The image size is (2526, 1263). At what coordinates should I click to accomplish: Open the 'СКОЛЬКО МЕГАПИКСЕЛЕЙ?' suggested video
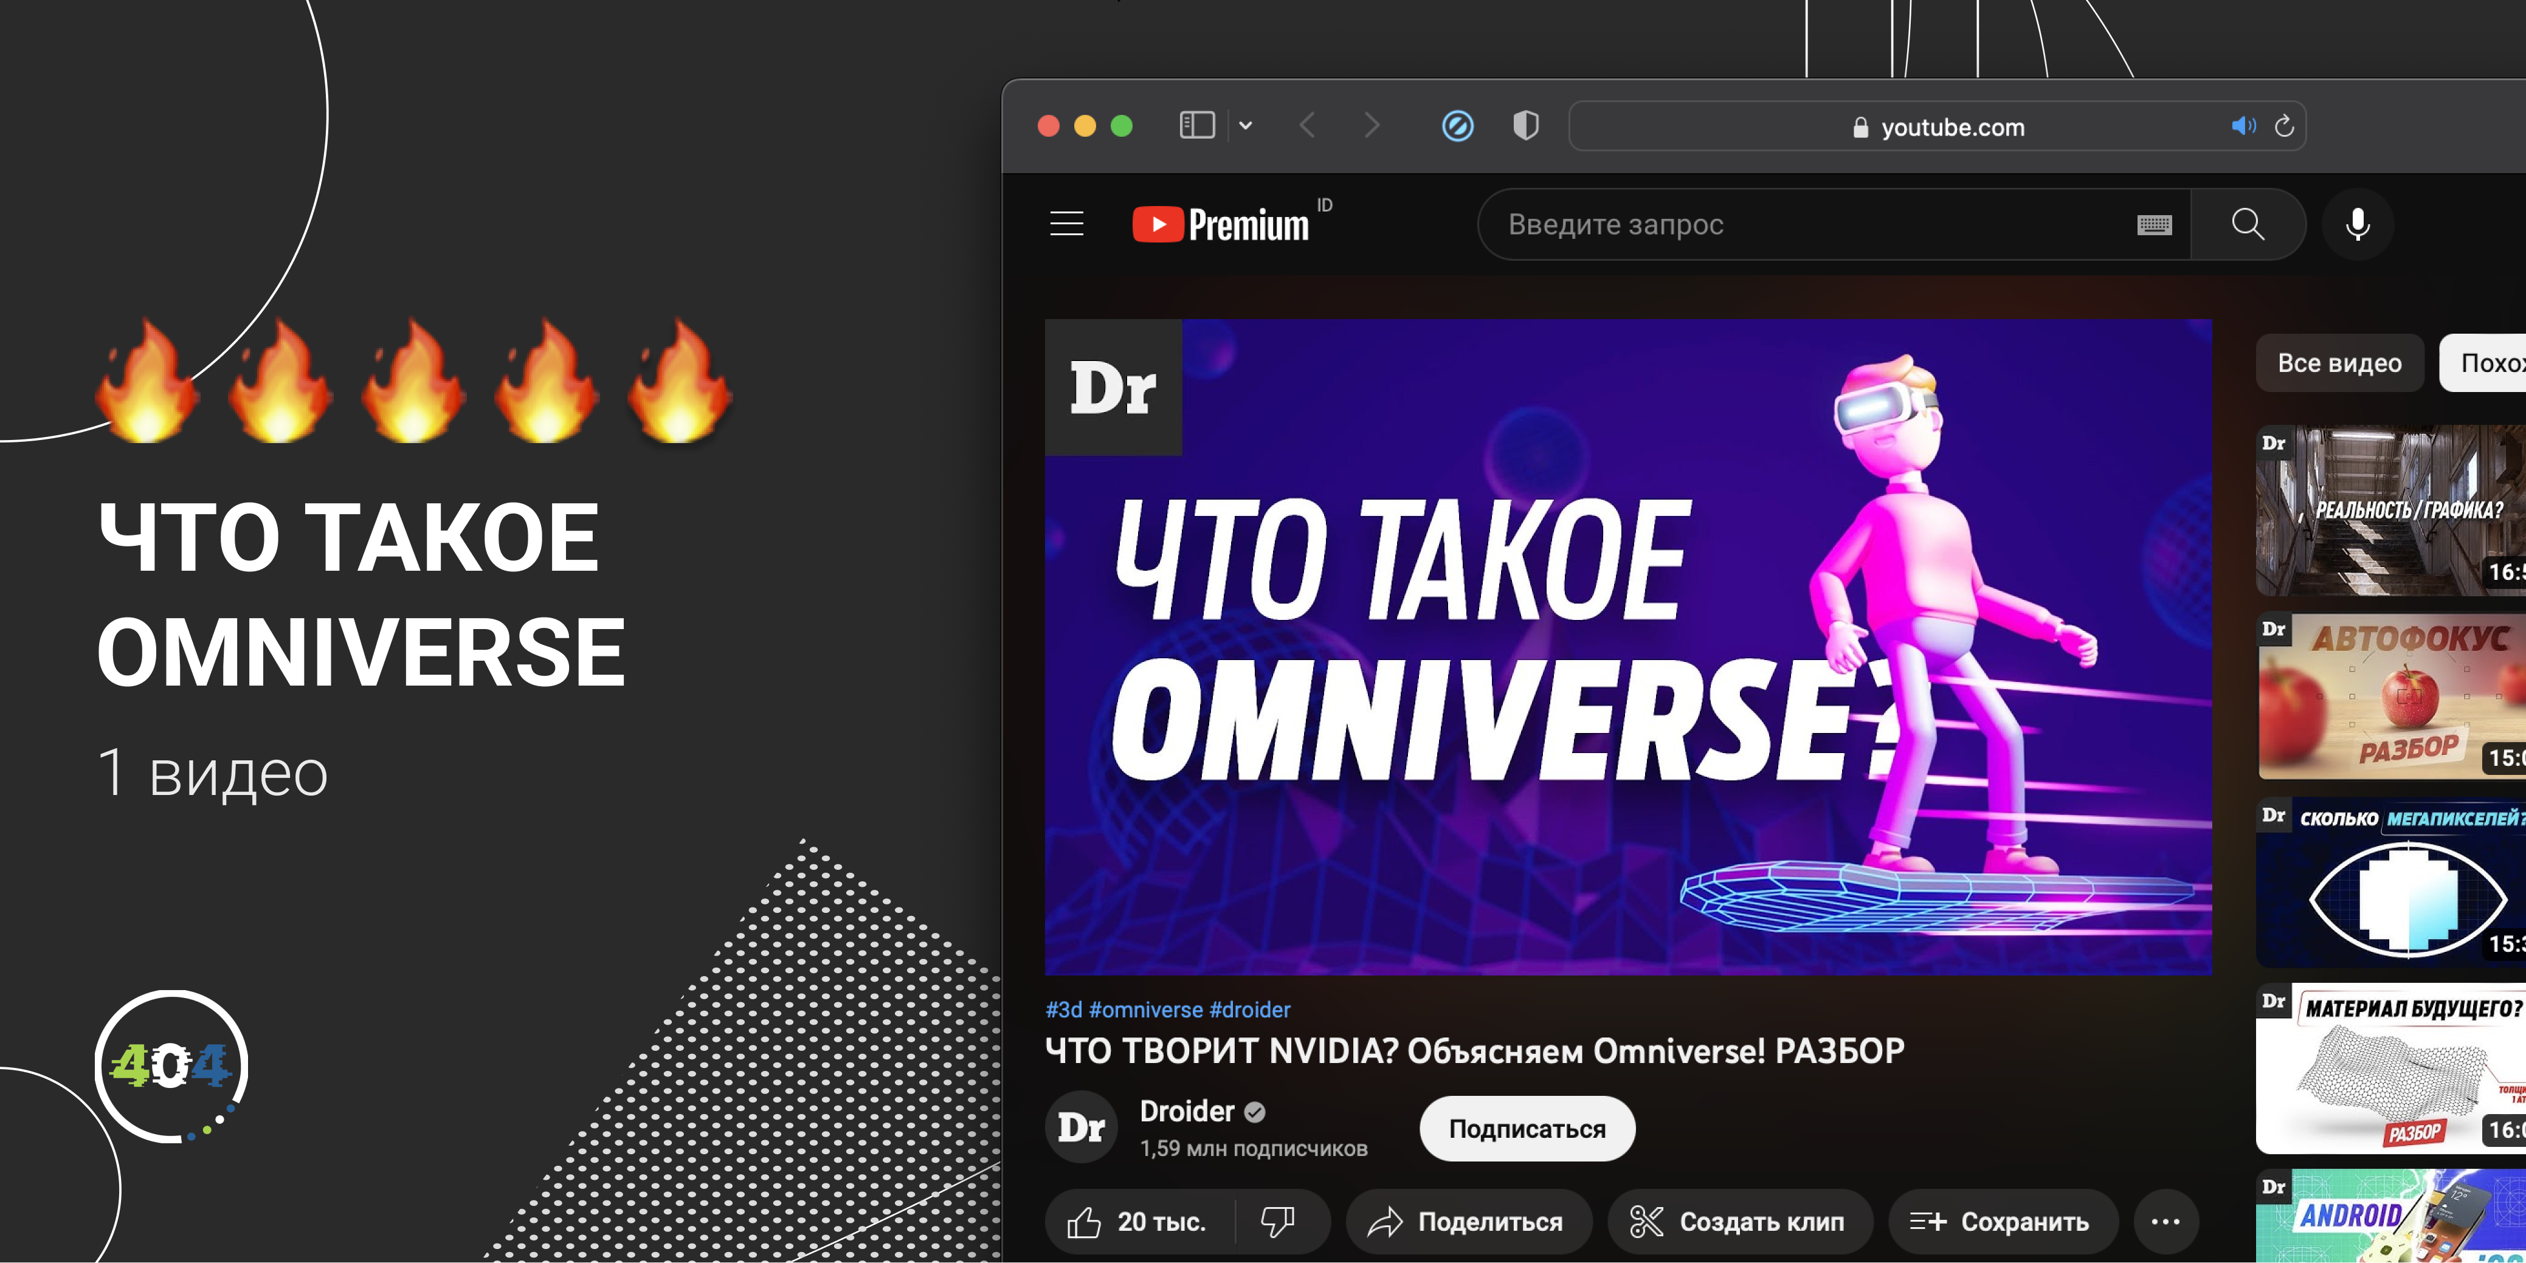2390,883
